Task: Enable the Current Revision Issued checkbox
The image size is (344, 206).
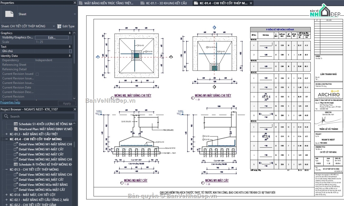Action: [x=37, y=74]
